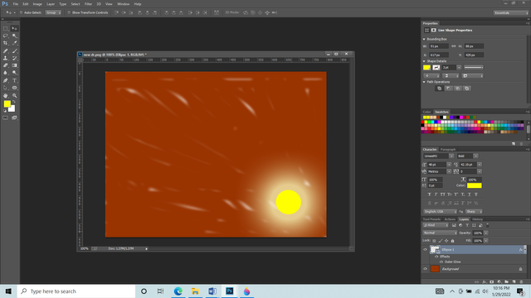
Task: Click the layer style fx button at the bottom of the Layers panel
Action: coord(485,281)
